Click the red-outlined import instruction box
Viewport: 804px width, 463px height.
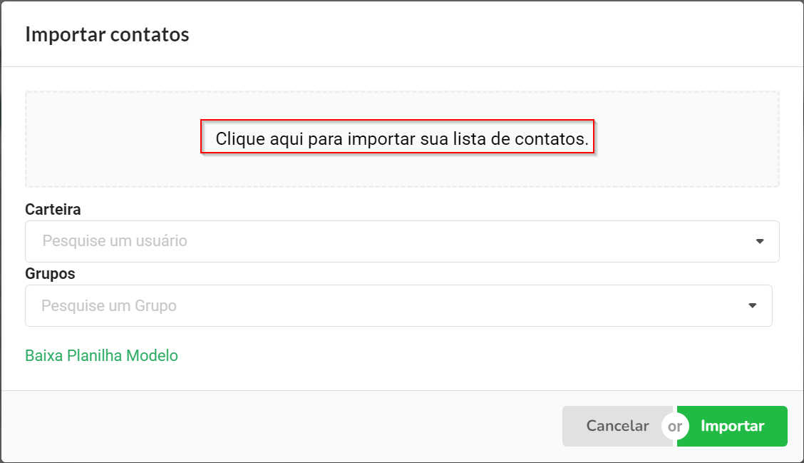398,136
